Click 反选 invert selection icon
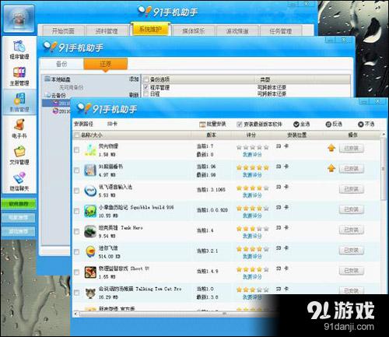Screen dimensions: 389x337 (328, 125)
